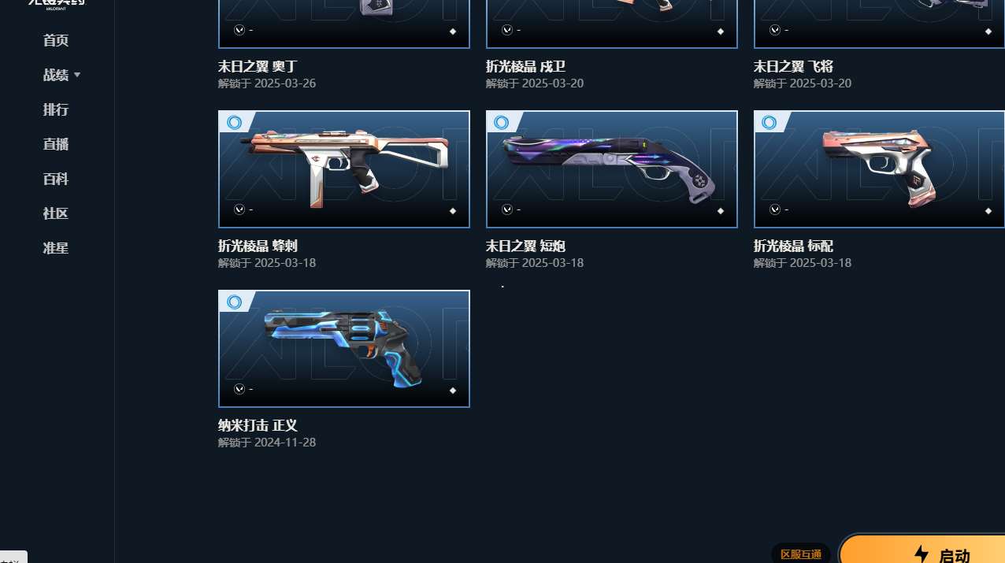Click the Valorant points icon on 折光棱晶 蜂刺 card
The height and width of the screenshot is (563, 1005).
point(239,209)
